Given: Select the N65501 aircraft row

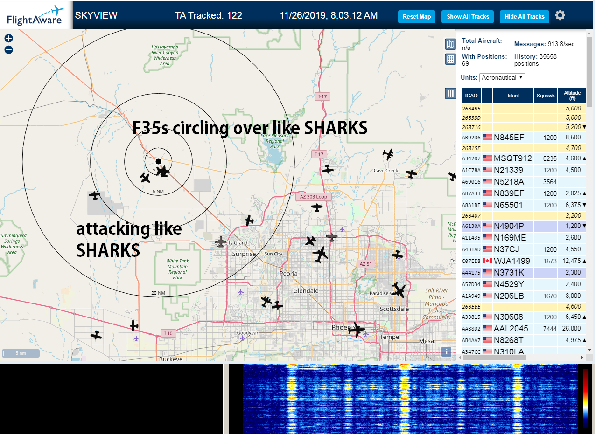Looking at the screenshot, I should click(523, 205).
